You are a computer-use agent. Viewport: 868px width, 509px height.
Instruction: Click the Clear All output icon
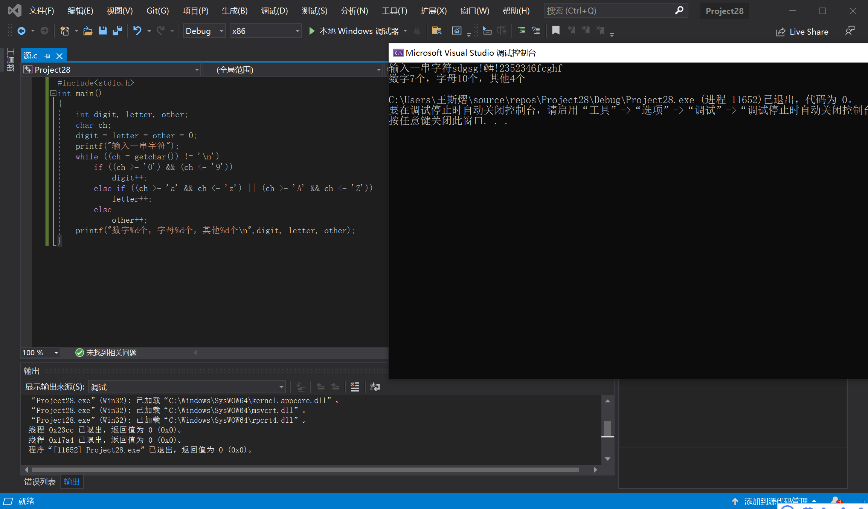click(355, 387)
